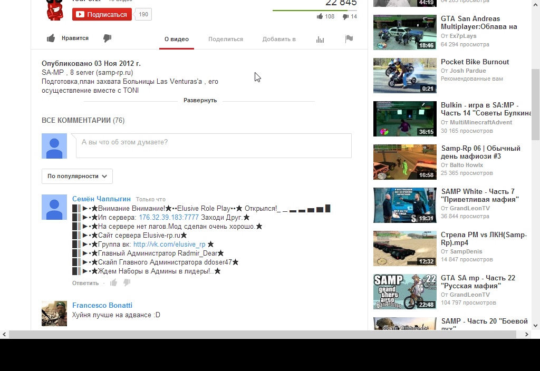Click channel name SampDenis
This screenshot has width=540, height=371.
coord(466,251)
